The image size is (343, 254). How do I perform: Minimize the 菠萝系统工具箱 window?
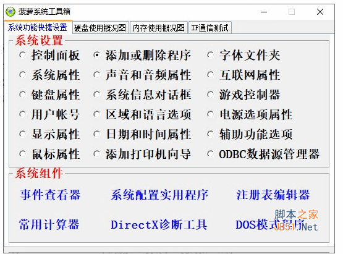(264, 12)
